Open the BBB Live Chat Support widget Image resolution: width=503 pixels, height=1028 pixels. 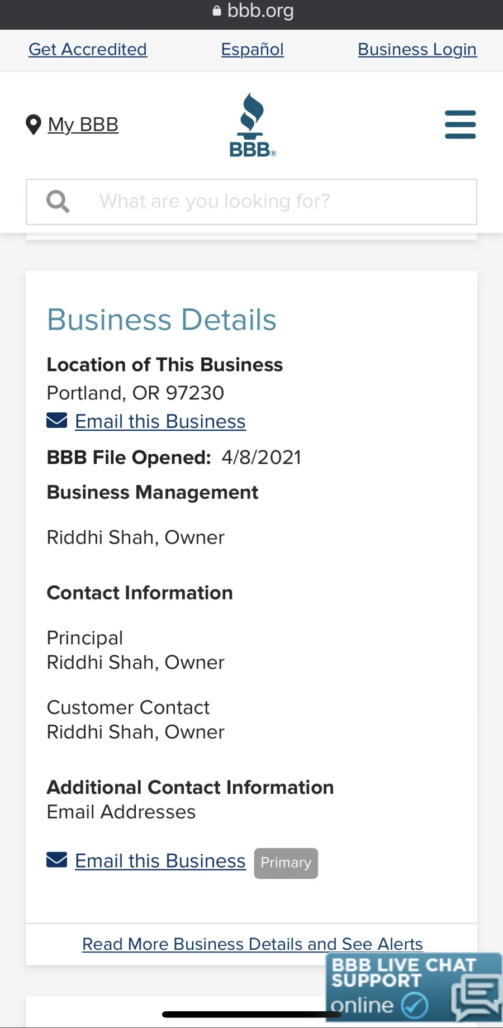point(414,987)
